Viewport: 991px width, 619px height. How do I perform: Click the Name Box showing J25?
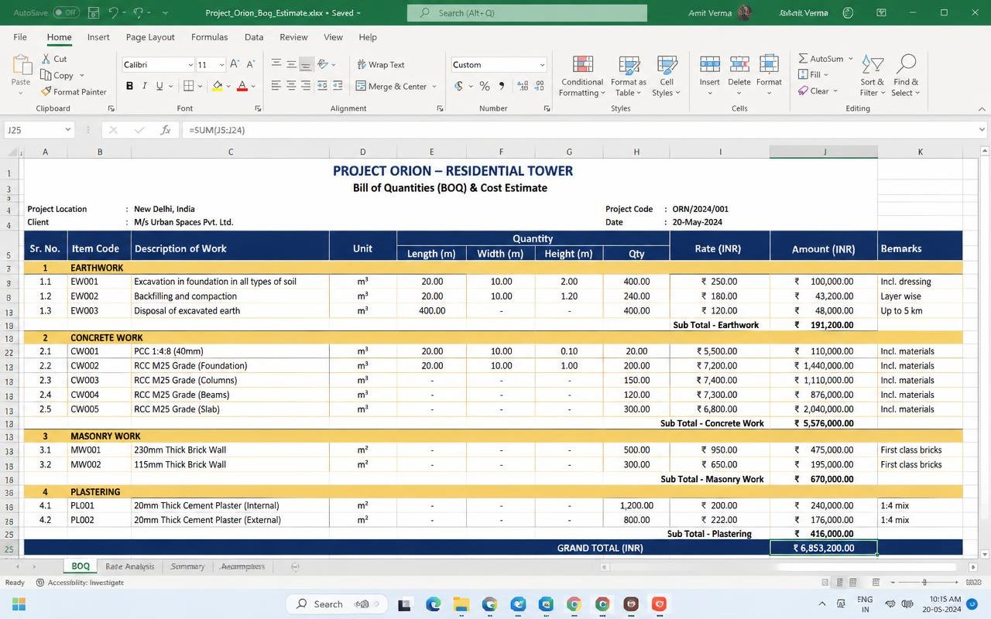(39, 130)
